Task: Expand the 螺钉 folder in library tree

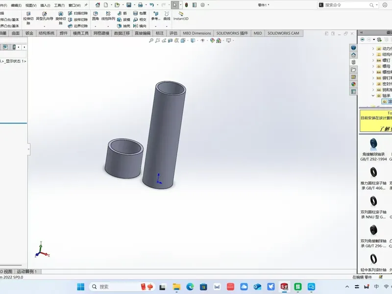Action: [x=373, y=60]
